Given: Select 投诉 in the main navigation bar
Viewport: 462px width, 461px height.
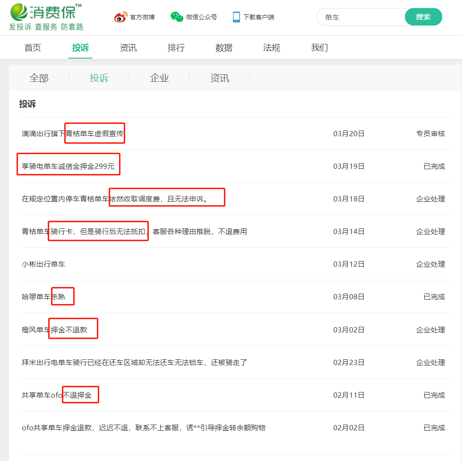Looking at the screenshot, I should (x=80, y=47).
